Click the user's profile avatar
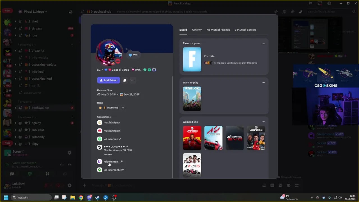 coord(109,53)
